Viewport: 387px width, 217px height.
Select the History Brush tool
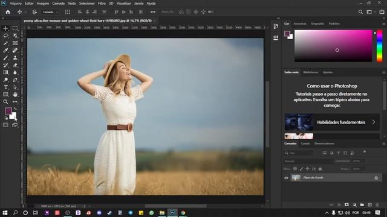[5, 65]
